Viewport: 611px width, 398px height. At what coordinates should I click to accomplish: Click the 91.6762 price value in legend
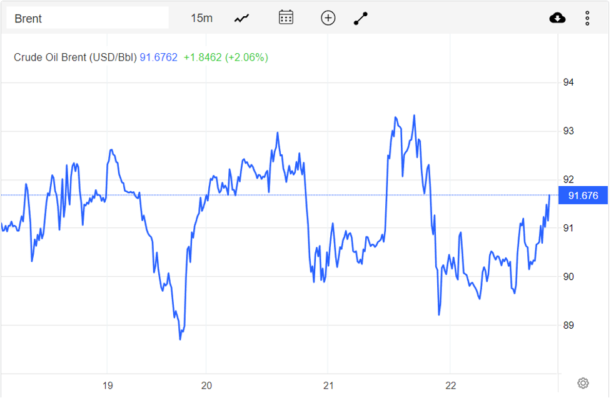coord(158,57)
